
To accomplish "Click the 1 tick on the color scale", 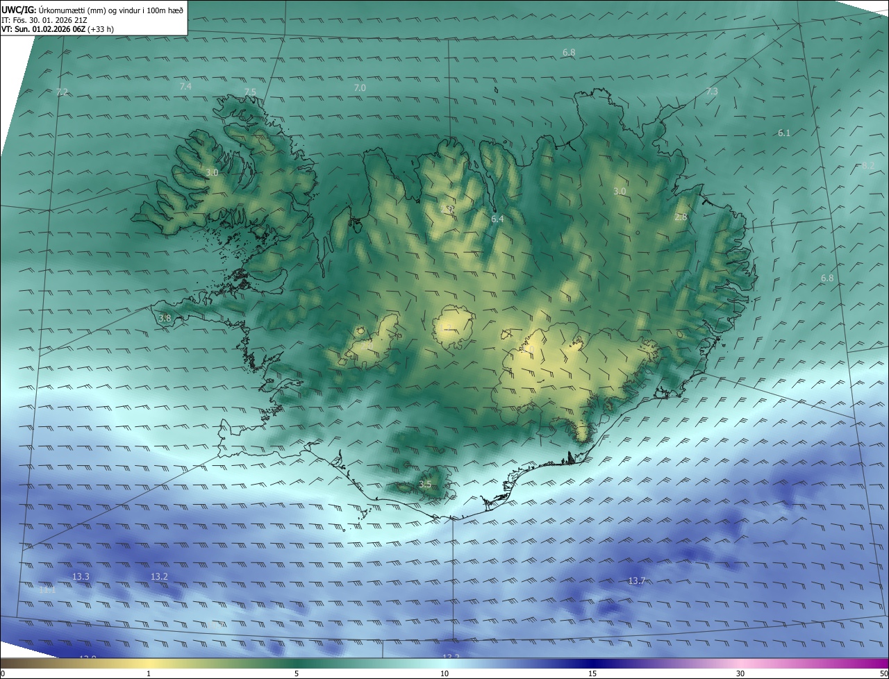I will click(149, 673).
